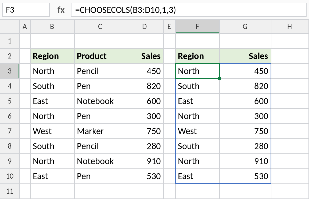Viewport: 309px width, 199px height.
Task: Select cell D4 with value 820
Action: click(x=145, y=86)
